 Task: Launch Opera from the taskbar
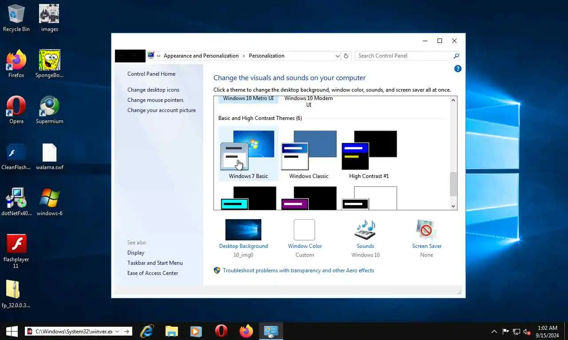221,331
